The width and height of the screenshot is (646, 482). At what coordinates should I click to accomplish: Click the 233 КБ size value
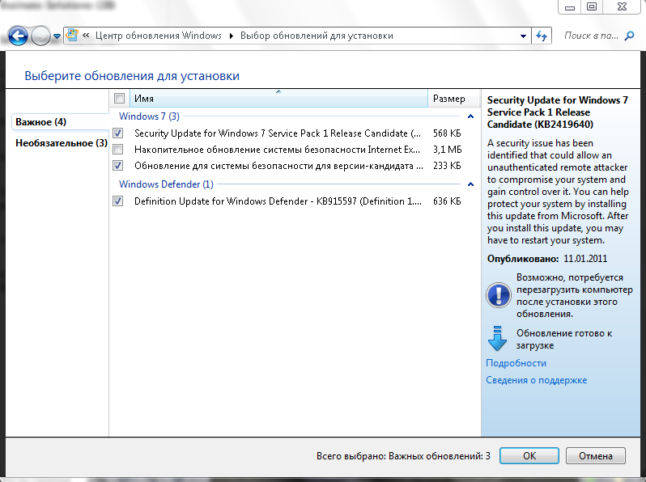pyautogui.click(x=447, y=166)
